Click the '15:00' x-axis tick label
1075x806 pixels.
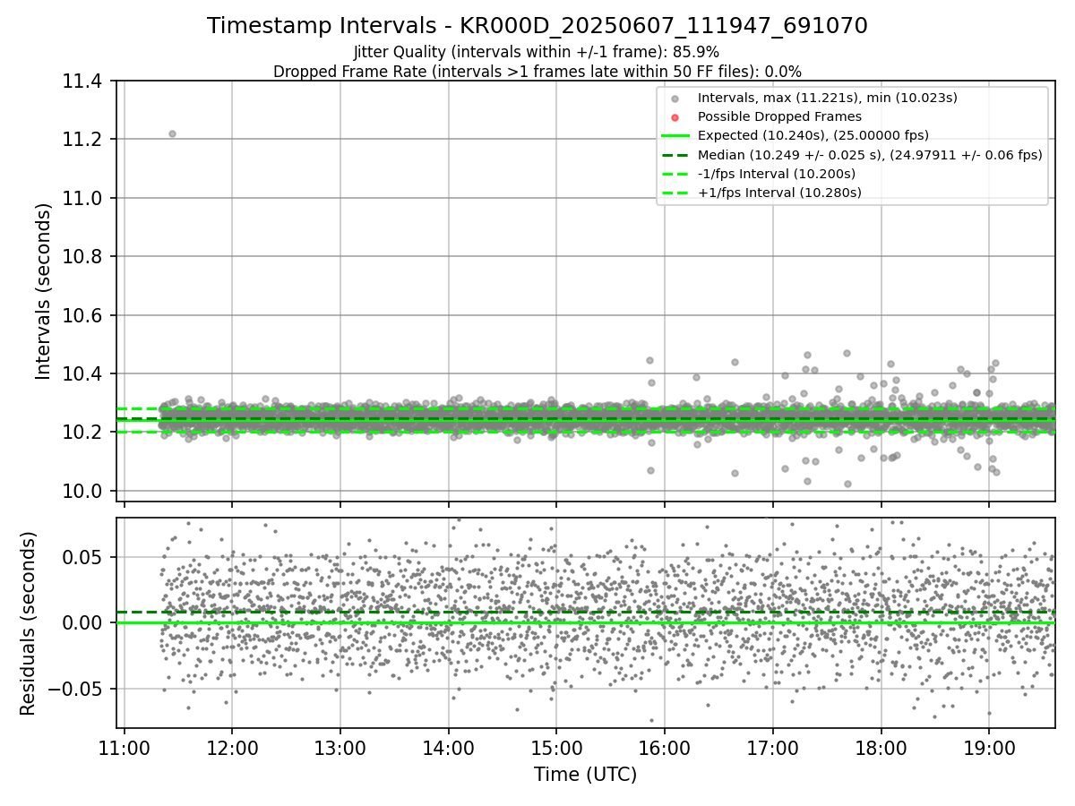[556, 747]
